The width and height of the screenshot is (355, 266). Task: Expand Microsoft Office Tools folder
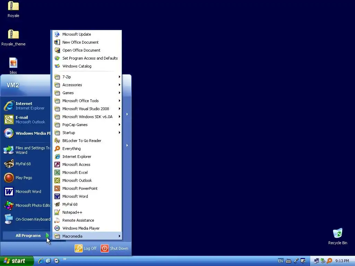(x=87, y=101)
